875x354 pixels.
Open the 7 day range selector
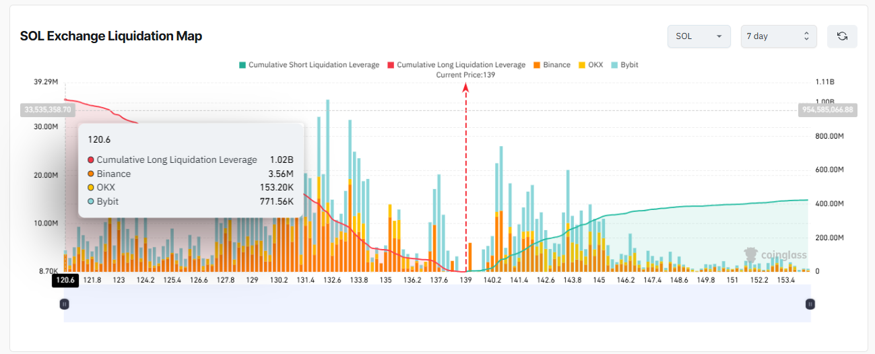pos(779,36)
